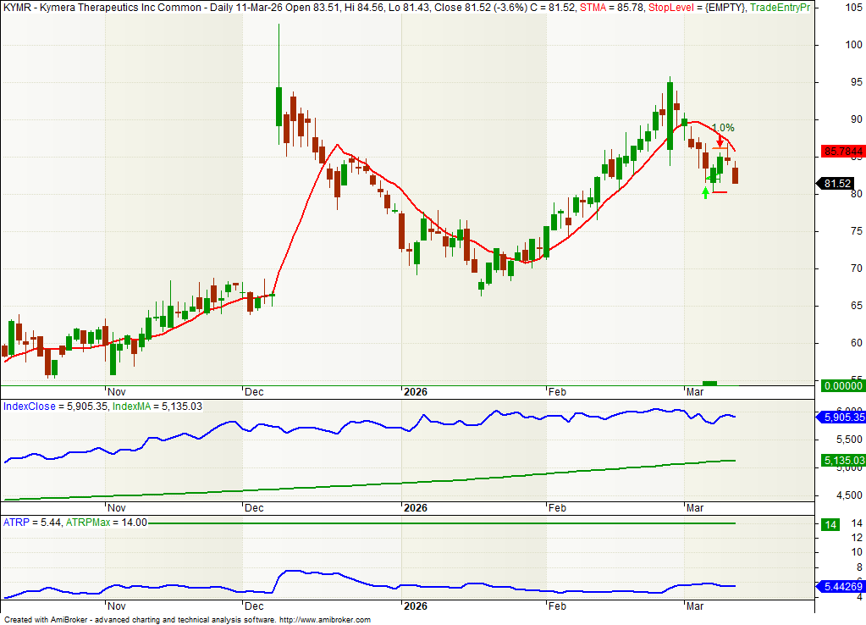Click the green 0.00000 value tag

[841, 386]
